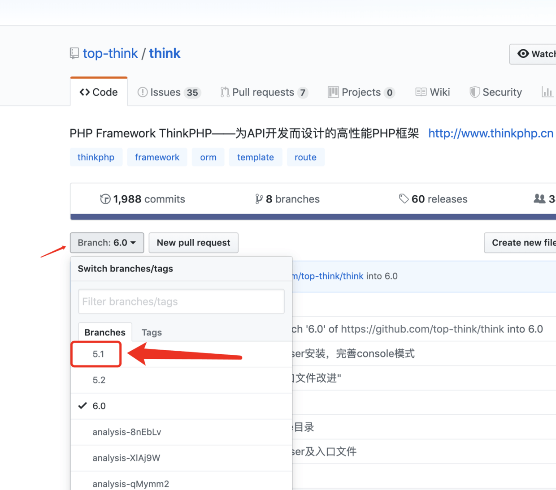
Task: Select branch analysis-XlAj9W
Action: point(181,458)
